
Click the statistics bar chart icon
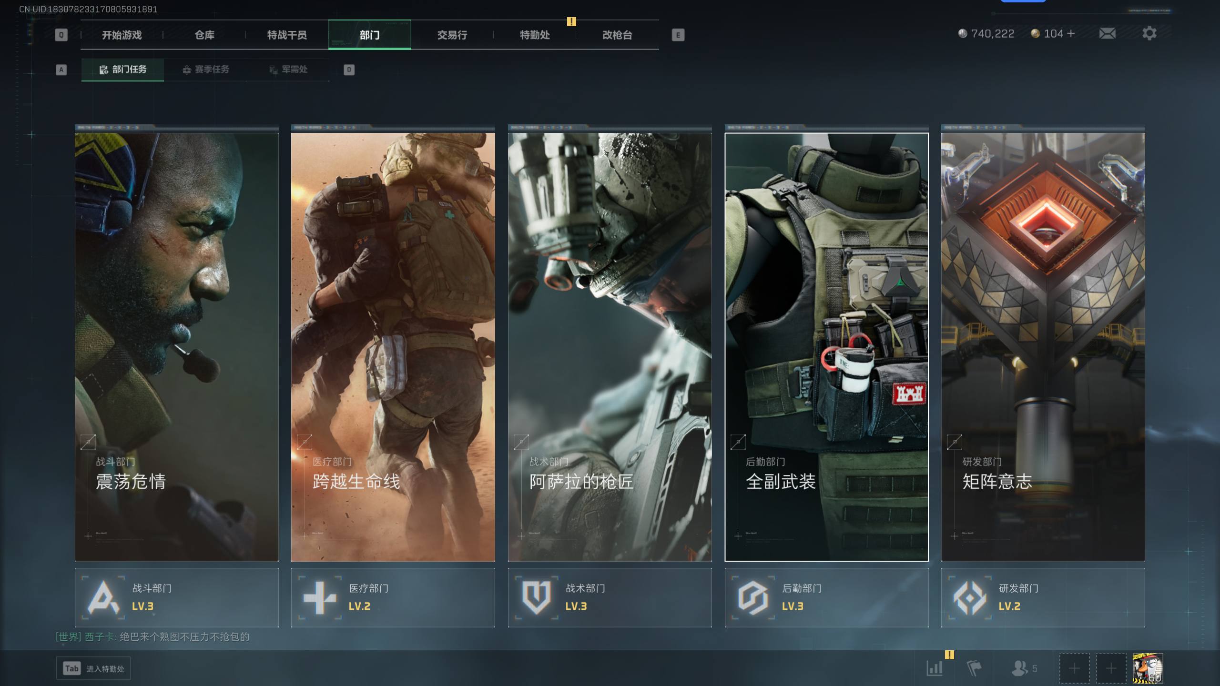(x=935, y=668)
